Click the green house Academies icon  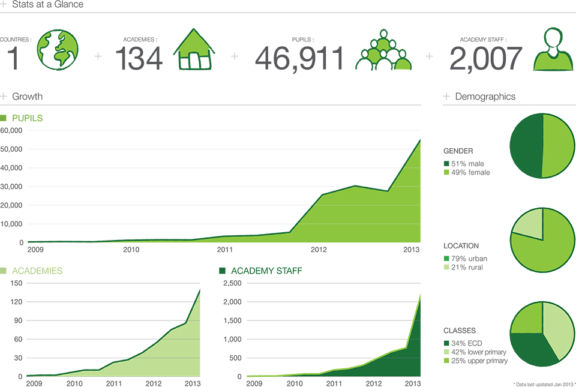click(x=194, y=49)
